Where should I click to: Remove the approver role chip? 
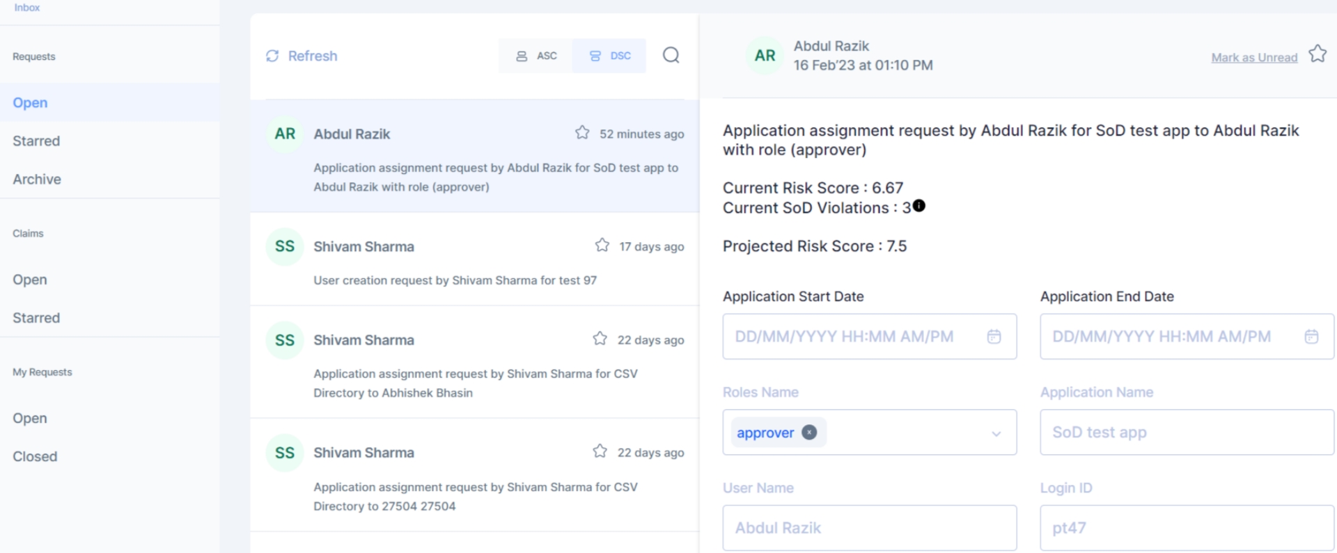click(x=809, y=433)
